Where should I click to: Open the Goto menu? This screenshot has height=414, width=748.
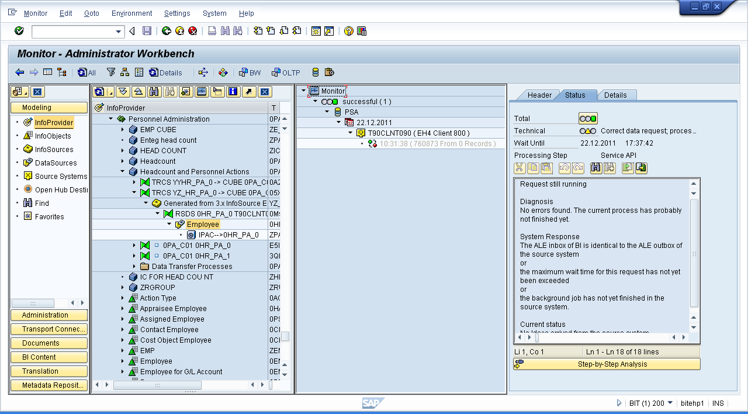(92, 13)
